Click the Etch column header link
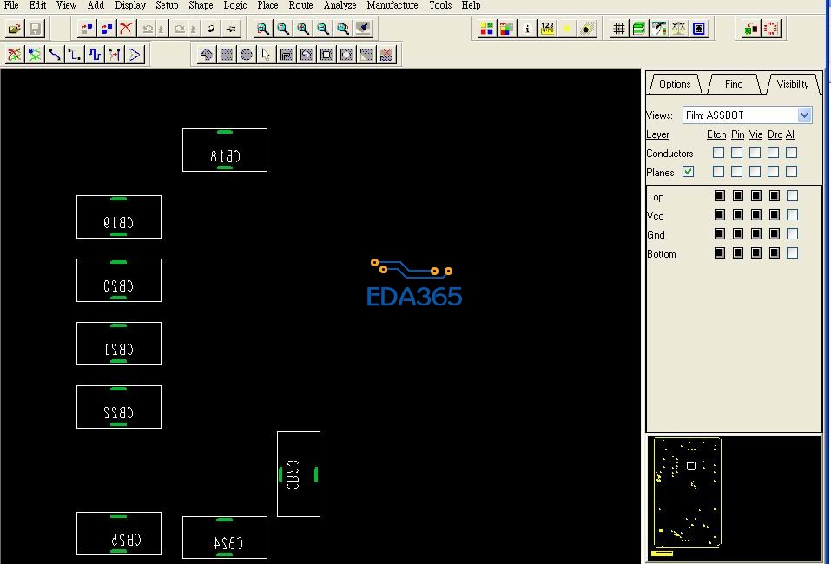Image resolution: width=831 pixels, height=564 pixels. tap(716, 134)
